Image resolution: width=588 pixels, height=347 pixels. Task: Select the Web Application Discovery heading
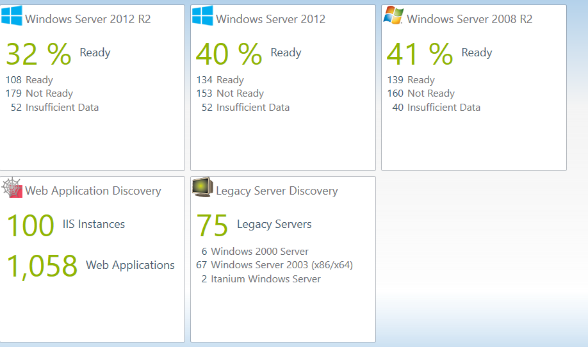point(93,191)
